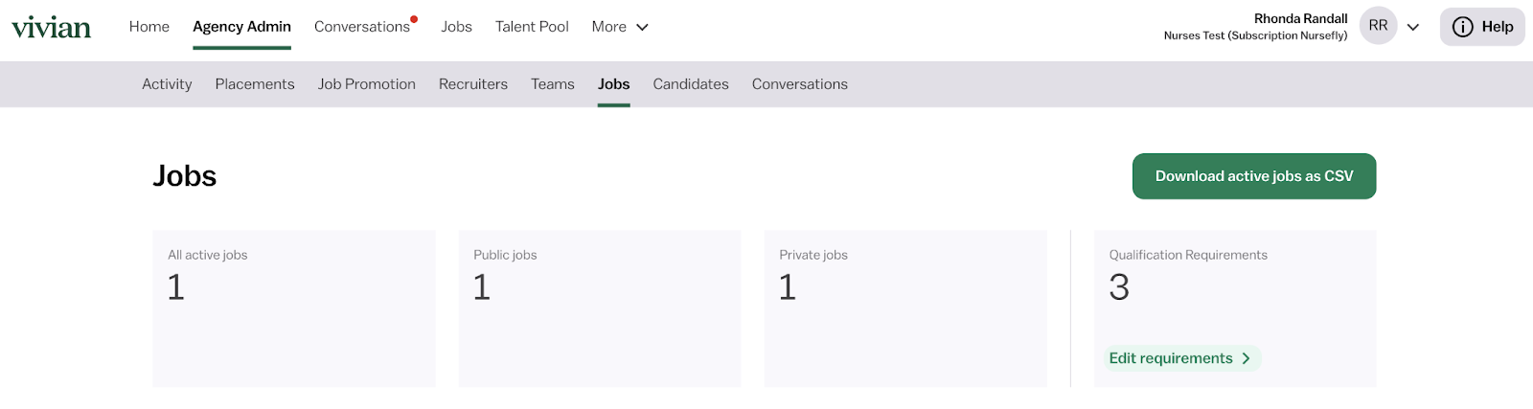
Task: Open top navigation Jobs link
Action: [x=456, y=27]
